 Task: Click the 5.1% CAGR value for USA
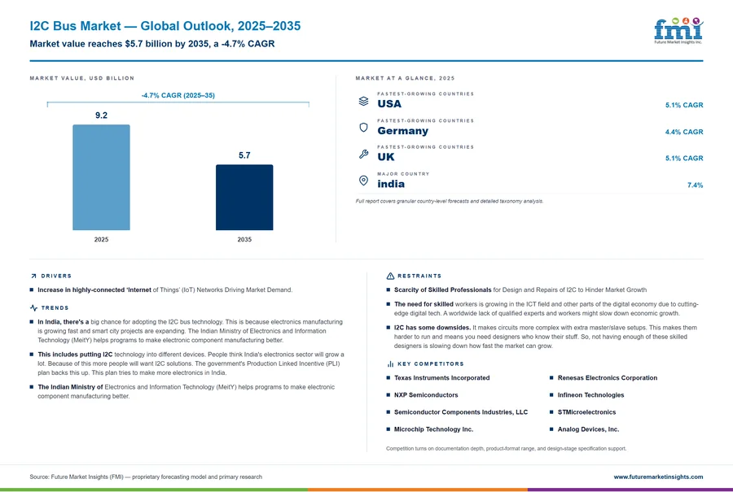pos(684,106)
